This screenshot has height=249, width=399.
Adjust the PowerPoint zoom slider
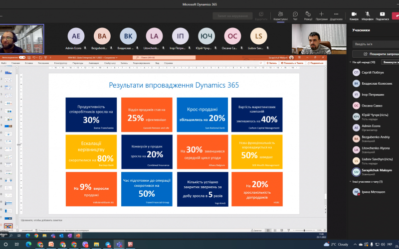point(304,230)
